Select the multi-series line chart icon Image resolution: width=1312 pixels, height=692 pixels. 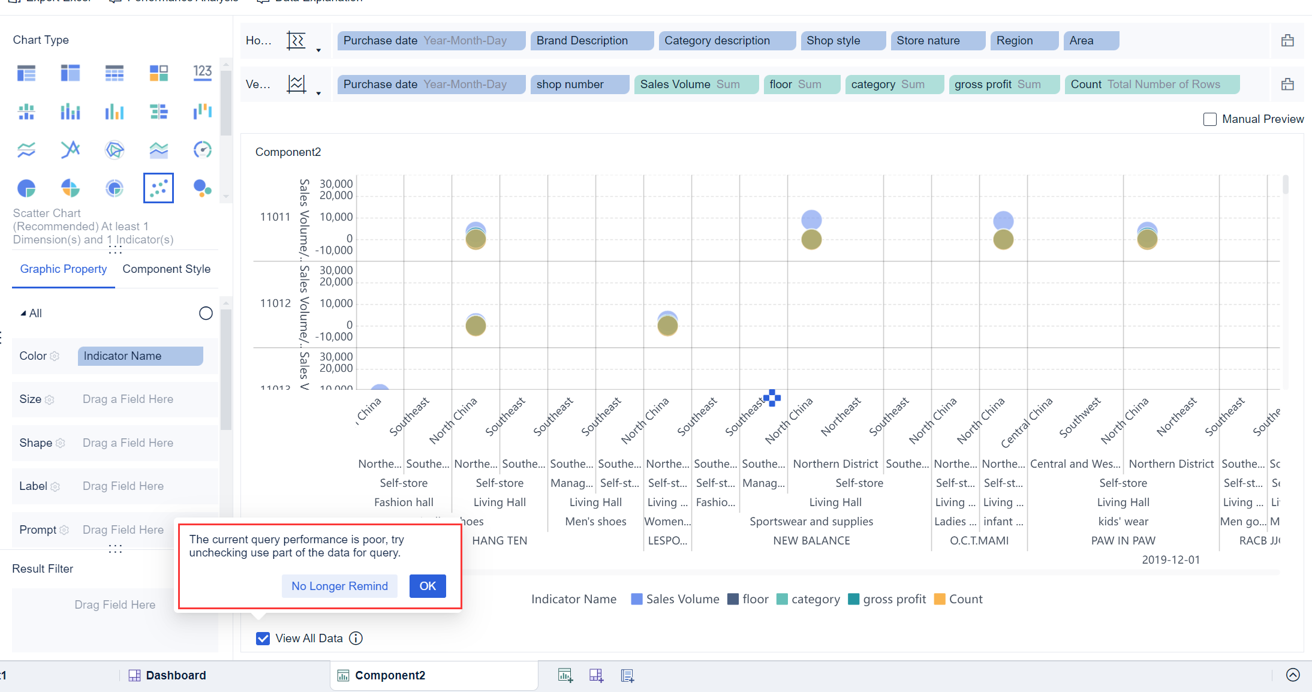[x=26, y=149]
